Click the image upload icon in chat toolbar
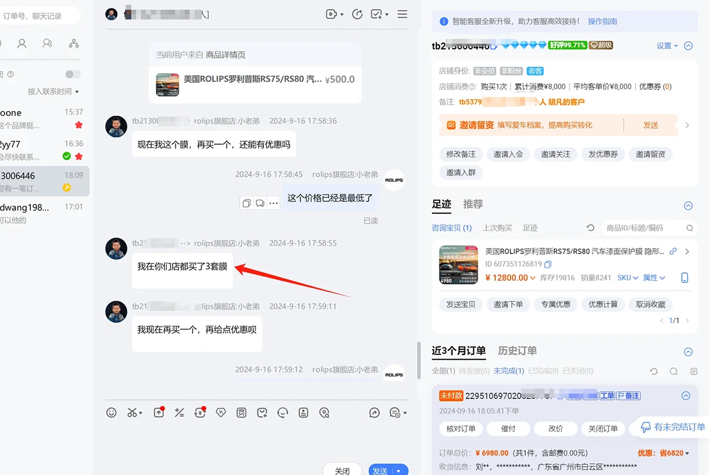 (158, 412)
